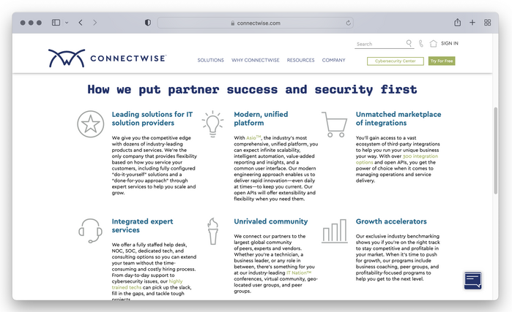Click the Sign In link
Viewport: 512px width, 312px height.
click(450, 43)
